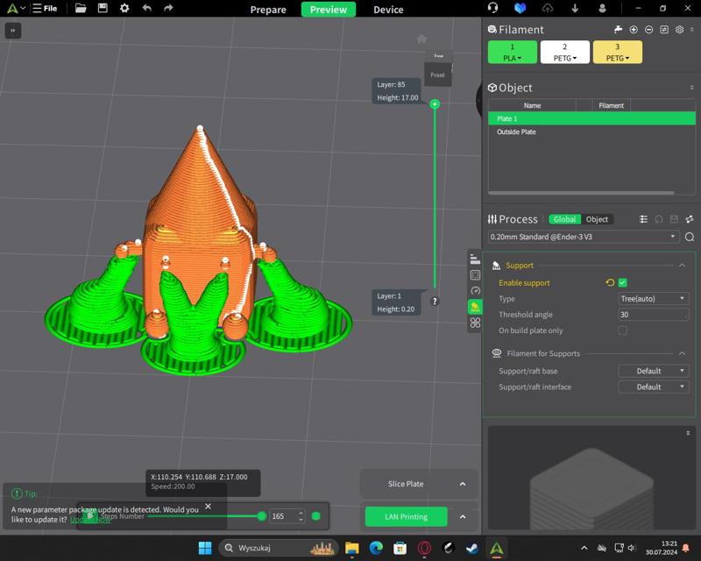This screenshot has height=561, width=701.
Task: Click the Slice Plate button
Action: pos(406,484)
